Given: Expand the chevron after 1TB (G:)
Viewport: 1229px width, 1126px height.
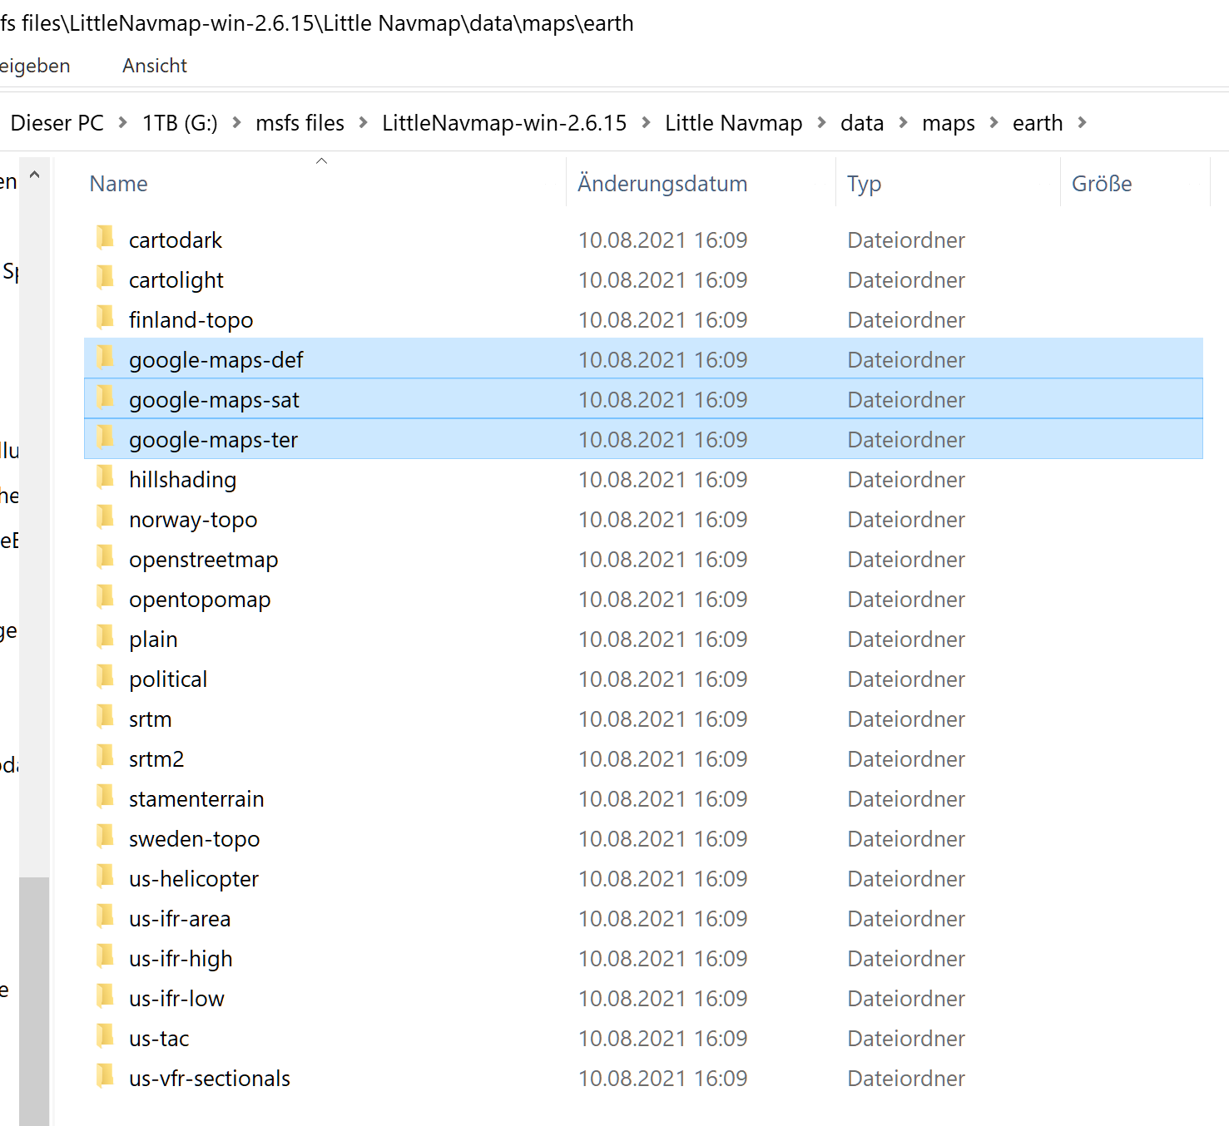Looking at the screenshot, I should (237, 123).
